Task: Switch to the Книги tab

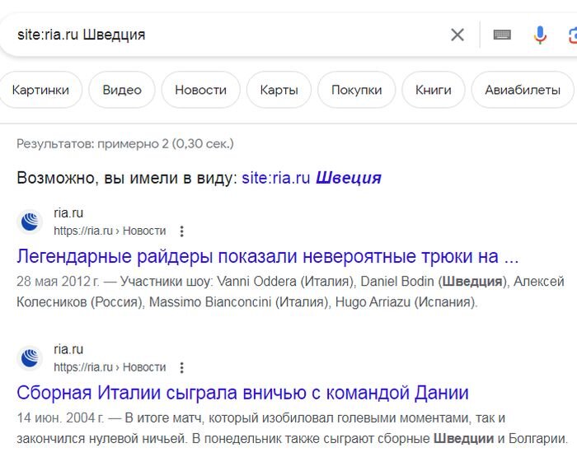Action: (x=433, y=90)
